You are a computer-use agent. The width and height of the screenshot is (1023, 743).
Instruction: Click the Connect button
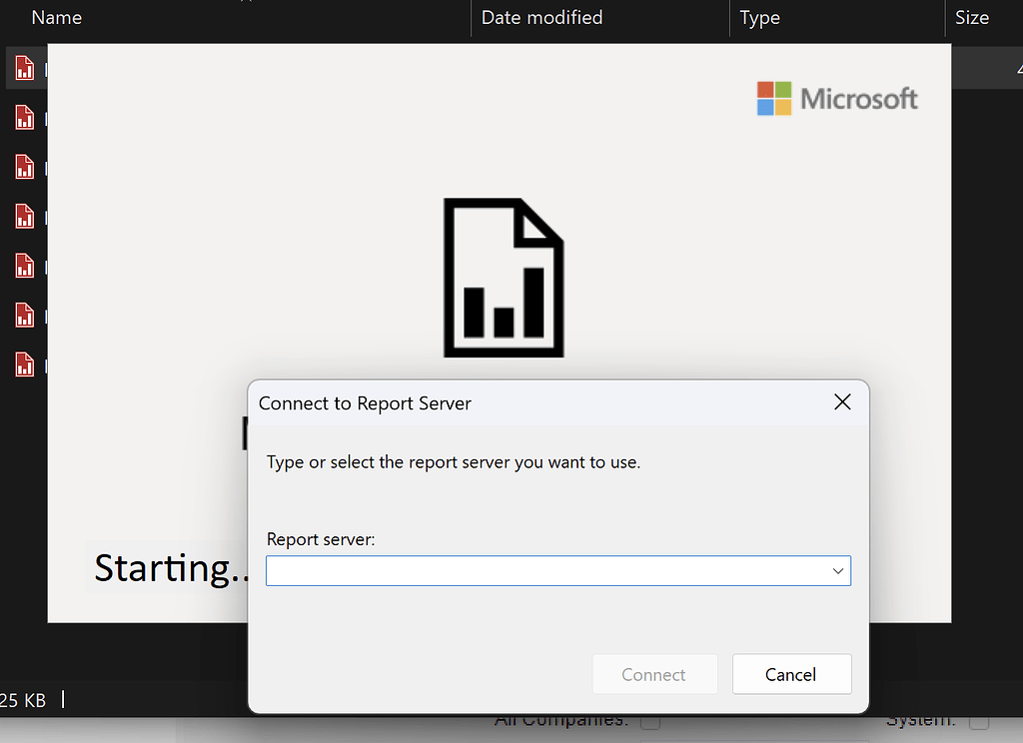coord(654,674)
